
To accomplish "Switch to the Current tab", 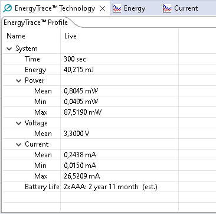I will click(x=181, y=8).
